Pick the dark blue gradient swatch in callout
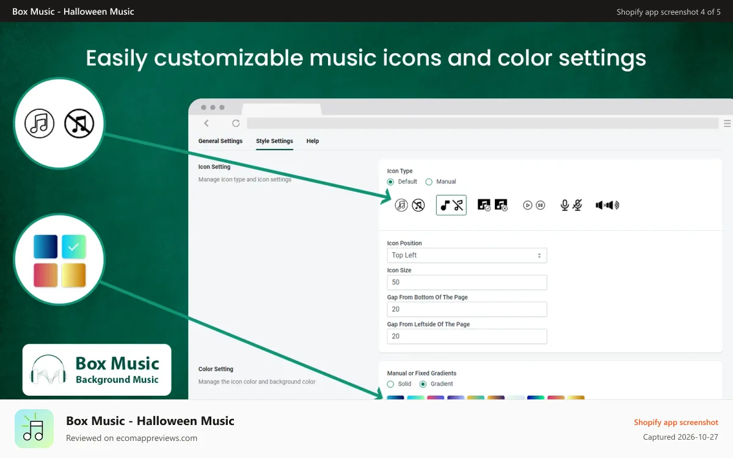 pos(46,247)
